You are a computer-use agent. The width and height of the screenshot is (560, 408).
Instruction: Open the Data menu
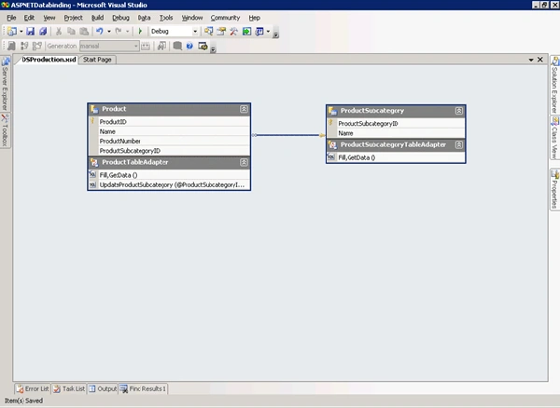pos(145,18)
